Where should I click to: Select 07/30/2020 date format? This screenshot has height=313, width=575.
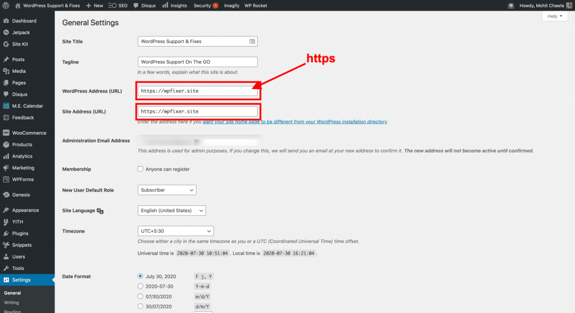(x=140, y=297)
